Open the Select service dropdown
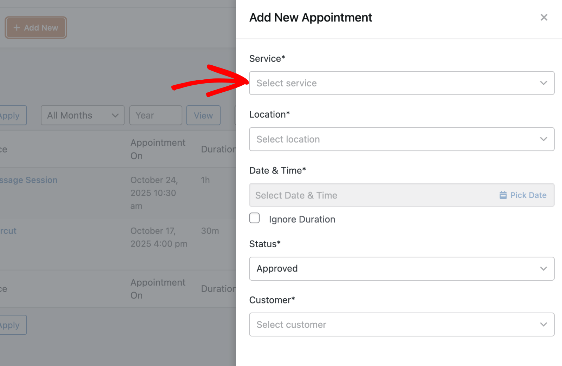Image resolution: width=562 pixels, height=366 pixels. tap(401, 83)
